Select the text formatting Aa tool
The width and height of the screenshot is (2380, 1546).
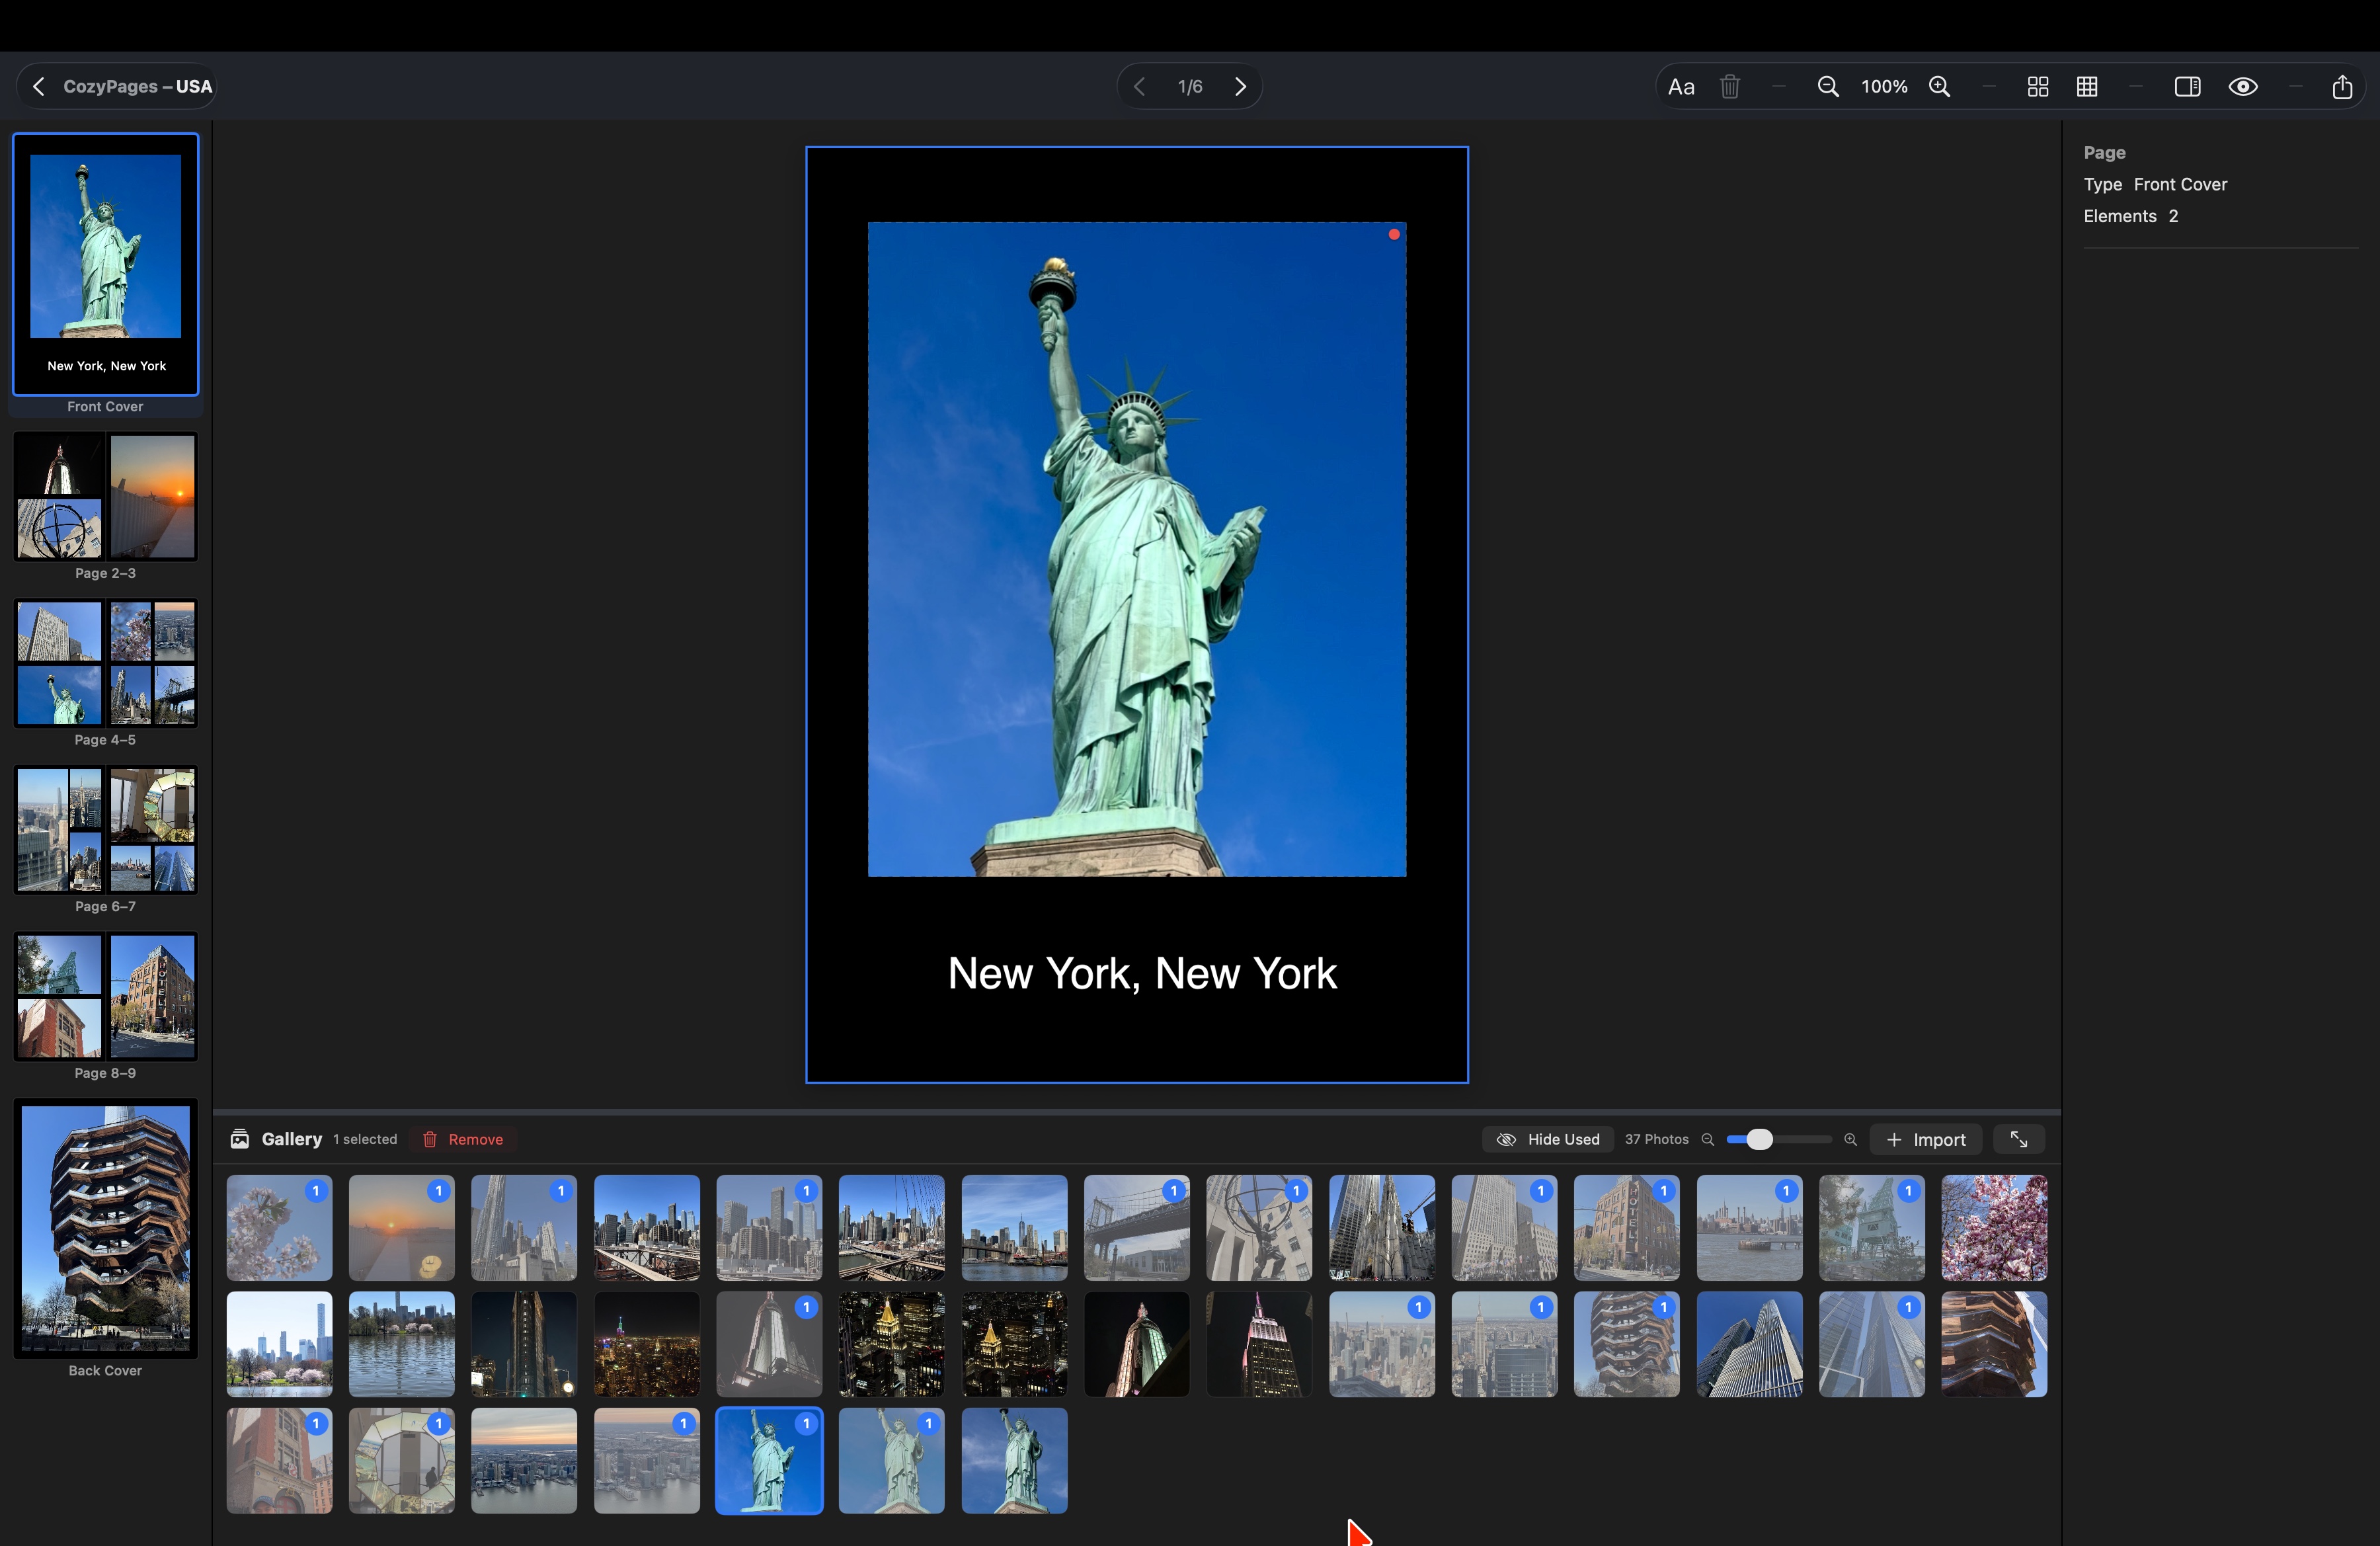click(1681, 86)
